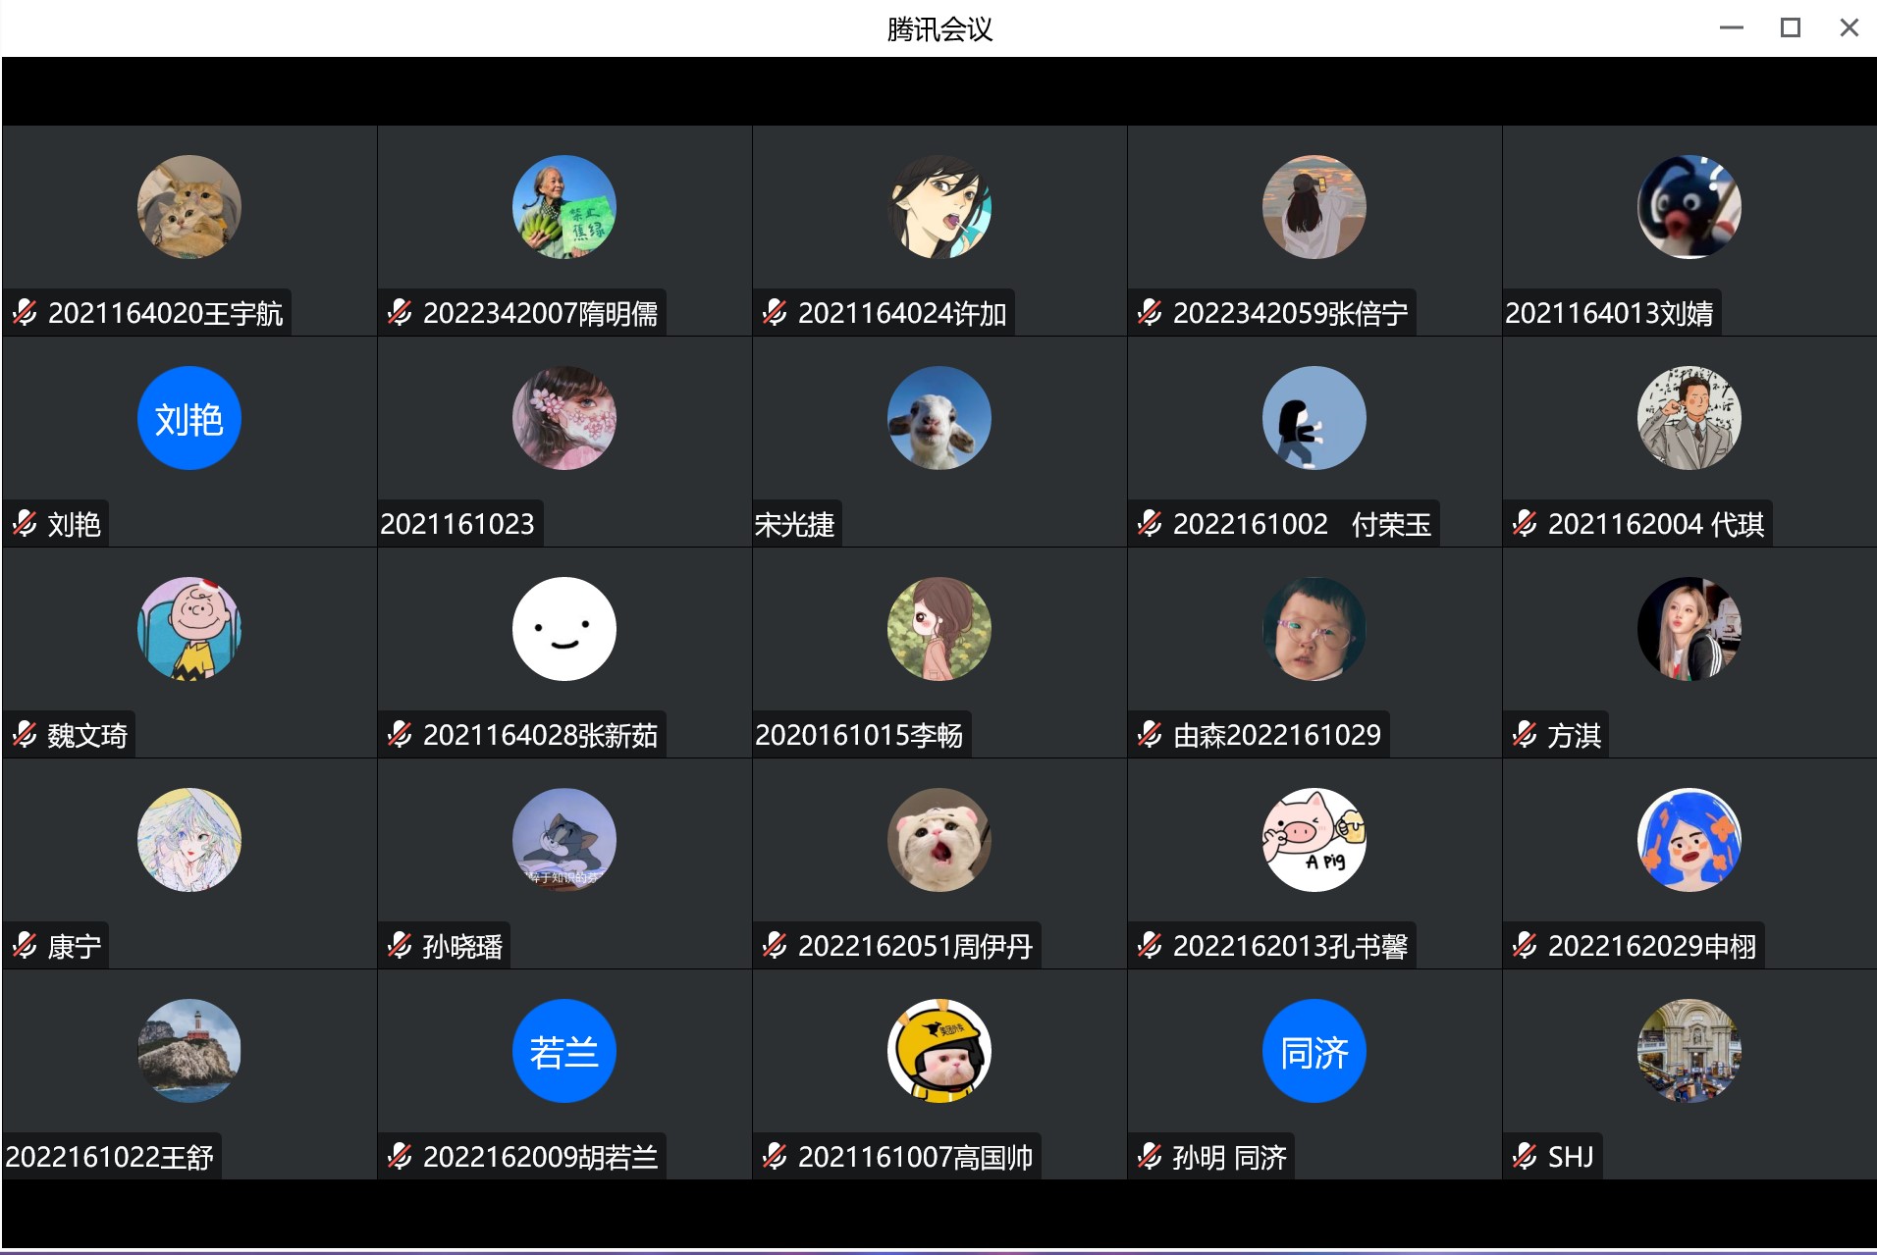
Task: Click muted mic icon next to 刘艳's name
Action: pyautogui.click(x=25, y=524)
